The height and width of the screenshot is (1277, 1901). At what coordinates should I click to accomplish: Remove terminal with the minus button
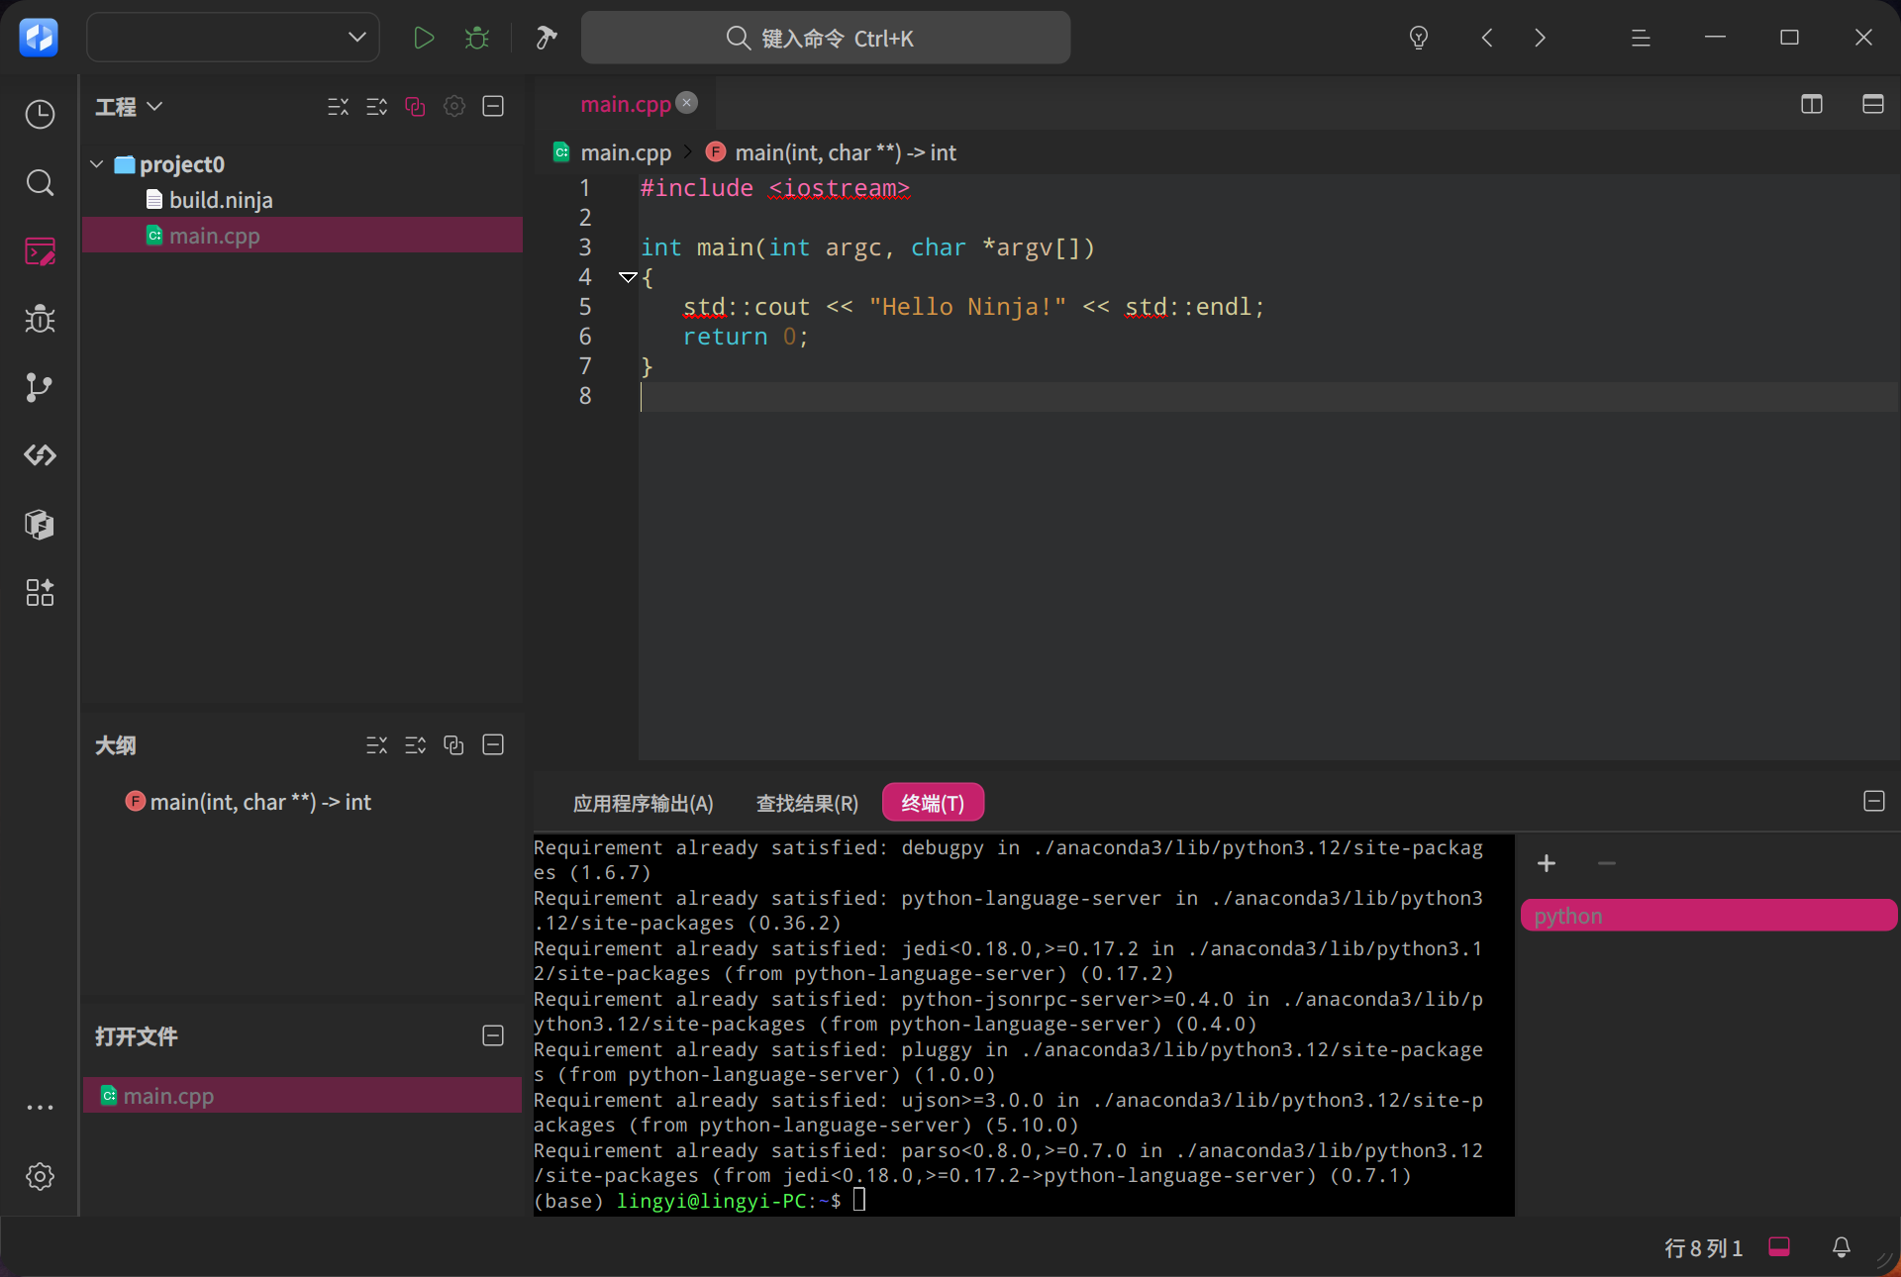(x=1606, y=863)
